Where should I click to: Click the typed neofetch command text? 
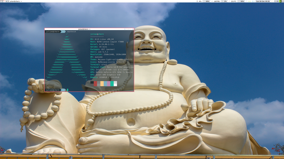71,32
